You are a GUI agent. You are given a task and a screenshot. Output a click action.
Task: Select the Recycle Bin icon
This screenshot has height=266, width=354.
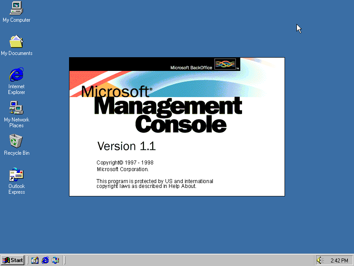click(x=16, y=141)
